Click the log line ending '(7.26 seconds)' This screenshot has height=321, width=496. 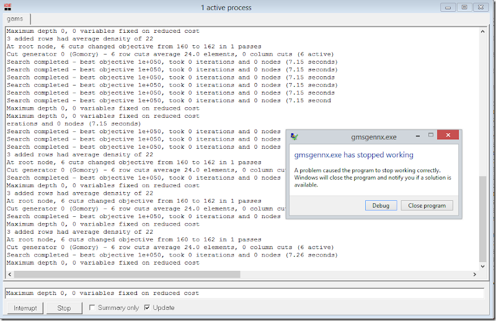click(x=172, y=255)
